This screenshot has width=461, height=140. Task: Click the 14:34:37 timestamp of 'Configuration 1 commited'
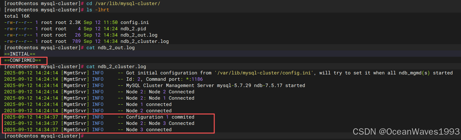(x=47, y=117)
